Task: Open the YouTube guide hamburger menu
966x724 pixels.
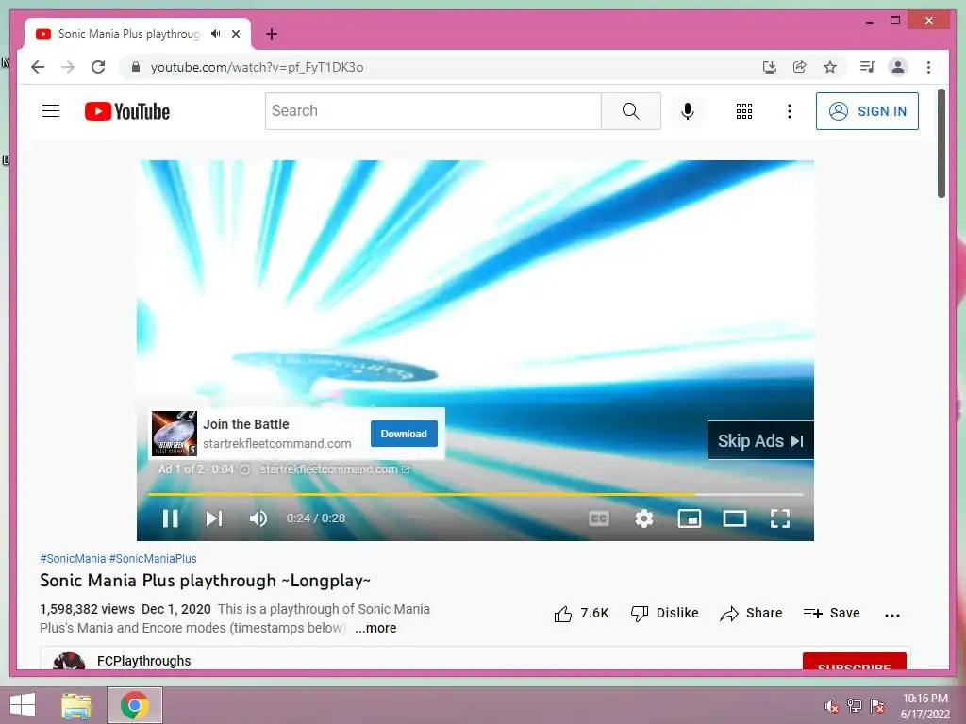Action: [x=51, y=111]
